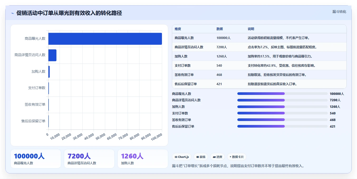Image resolution: width=357 pixels, height=179 pixels.
Task: Select the 表格 chip
Action: 201,157
